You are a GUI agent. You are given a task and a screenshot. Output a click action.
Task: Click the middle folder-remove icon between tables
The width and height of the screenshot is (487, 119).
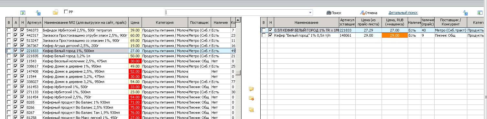[x=251, y=98]
